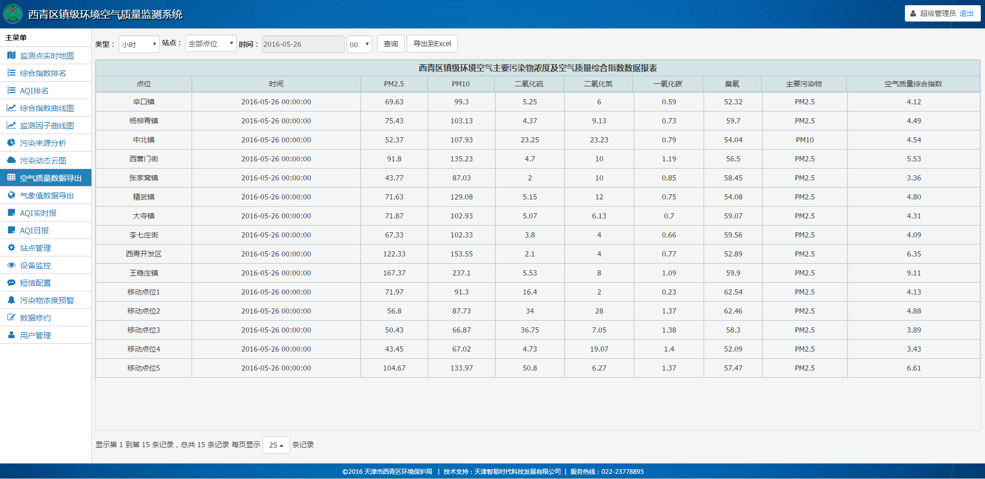Viewport: 985px width, 479px height.
Task: Open the AQI日报 menu item
Action: [34, 230]
